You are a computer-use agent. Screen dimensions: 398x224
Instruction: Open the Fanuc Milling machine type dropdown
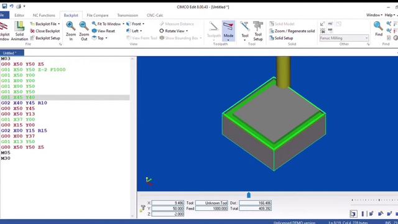tap(344, 38)
